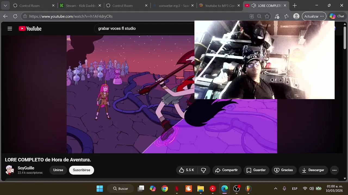Subscribe to SoyGuille with Suscribirse
This screenshot has height=195, width=348.
(81, 170)
